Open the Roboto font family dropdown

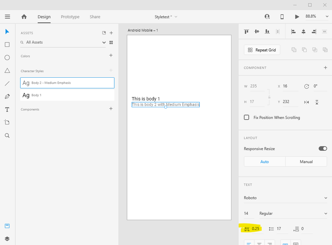[285, 198]
